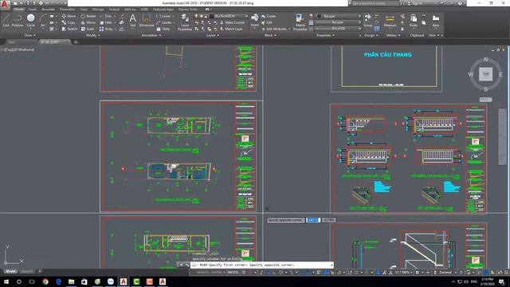Open the Home ribbon tab
The width and height of the screenshot is (510, 287).
tap(18, 10)
